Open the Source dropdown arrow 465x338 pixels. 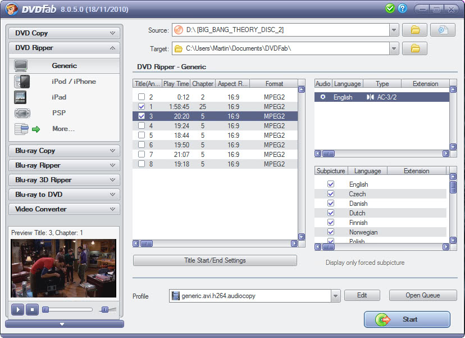(x=394, y=30)
